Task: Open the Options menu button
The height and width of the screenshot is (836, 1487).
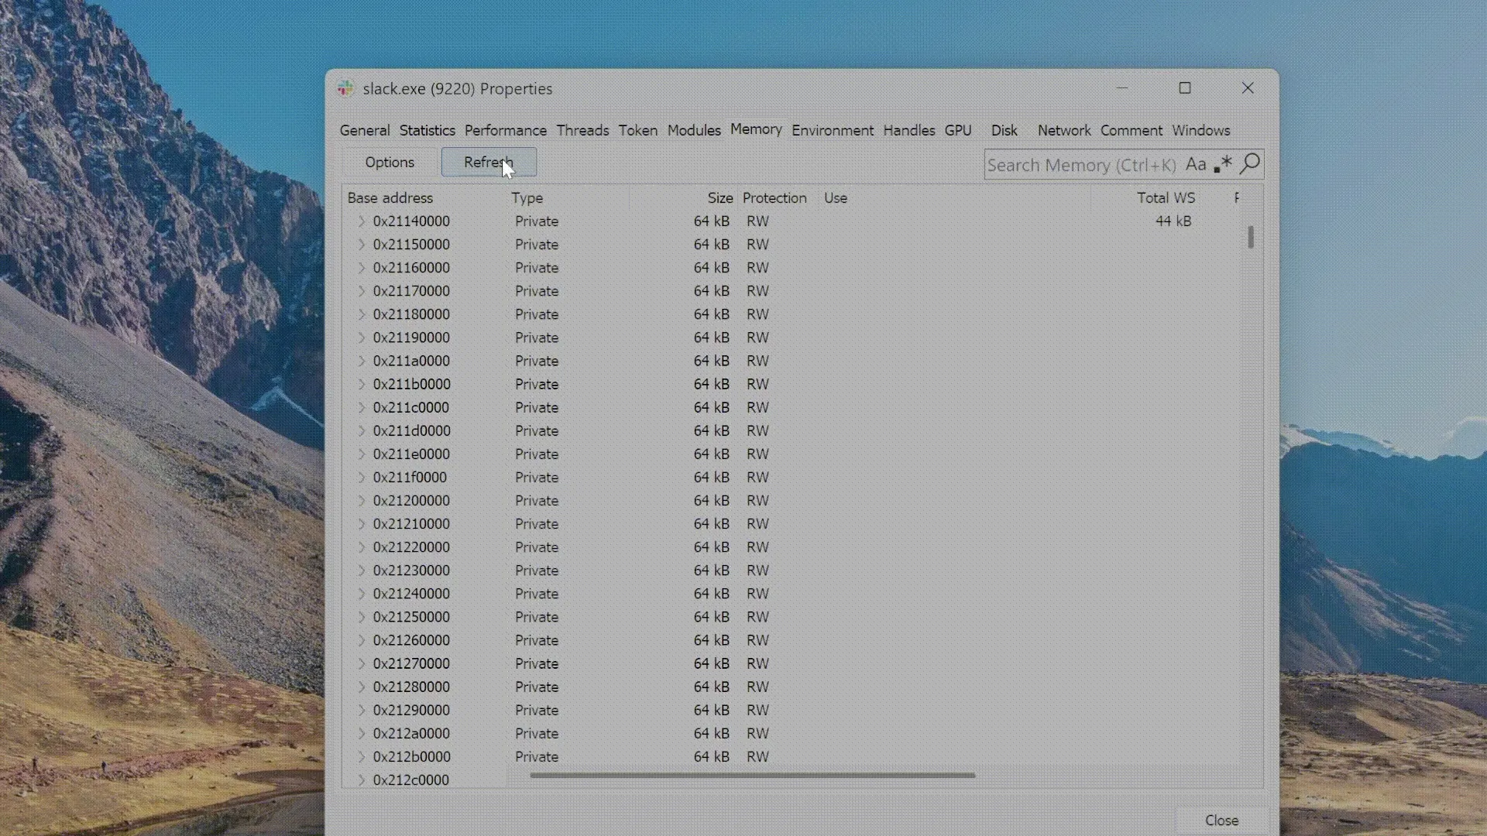Action: pos(390,162)
